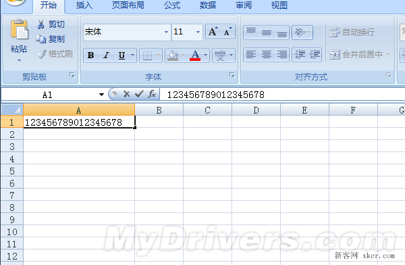The image size is (405, 265).
Task: Toggle bold formatting
Action: 91,55
